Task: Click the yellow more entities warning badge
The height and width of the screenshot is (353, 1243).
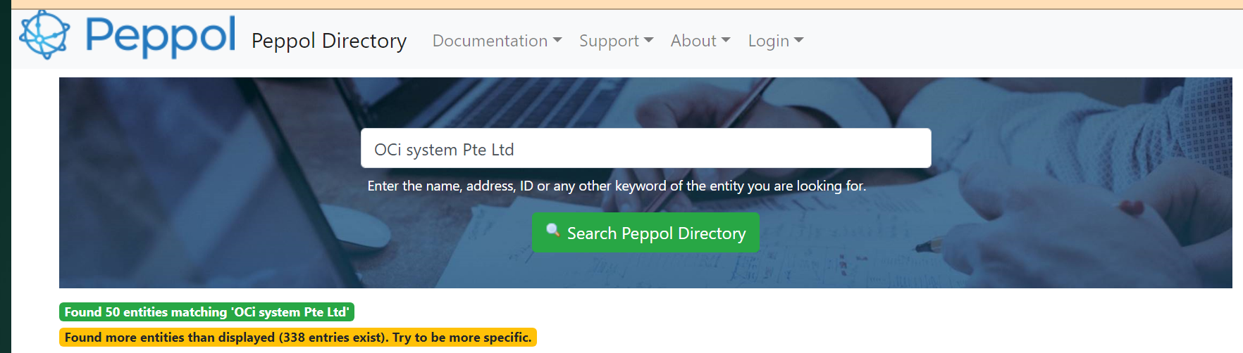Action: [298, 338]
